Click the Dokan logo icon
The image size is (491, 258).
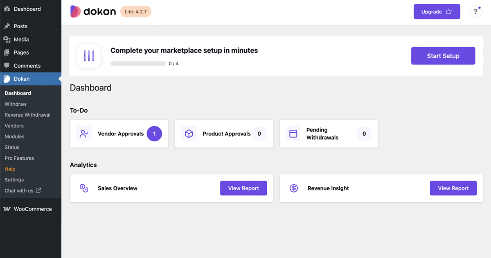pos(76,11)
